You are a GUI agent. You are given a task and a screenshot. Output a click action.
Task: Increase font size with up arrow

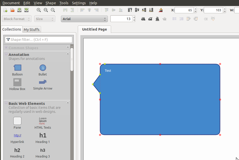point(134,17)
